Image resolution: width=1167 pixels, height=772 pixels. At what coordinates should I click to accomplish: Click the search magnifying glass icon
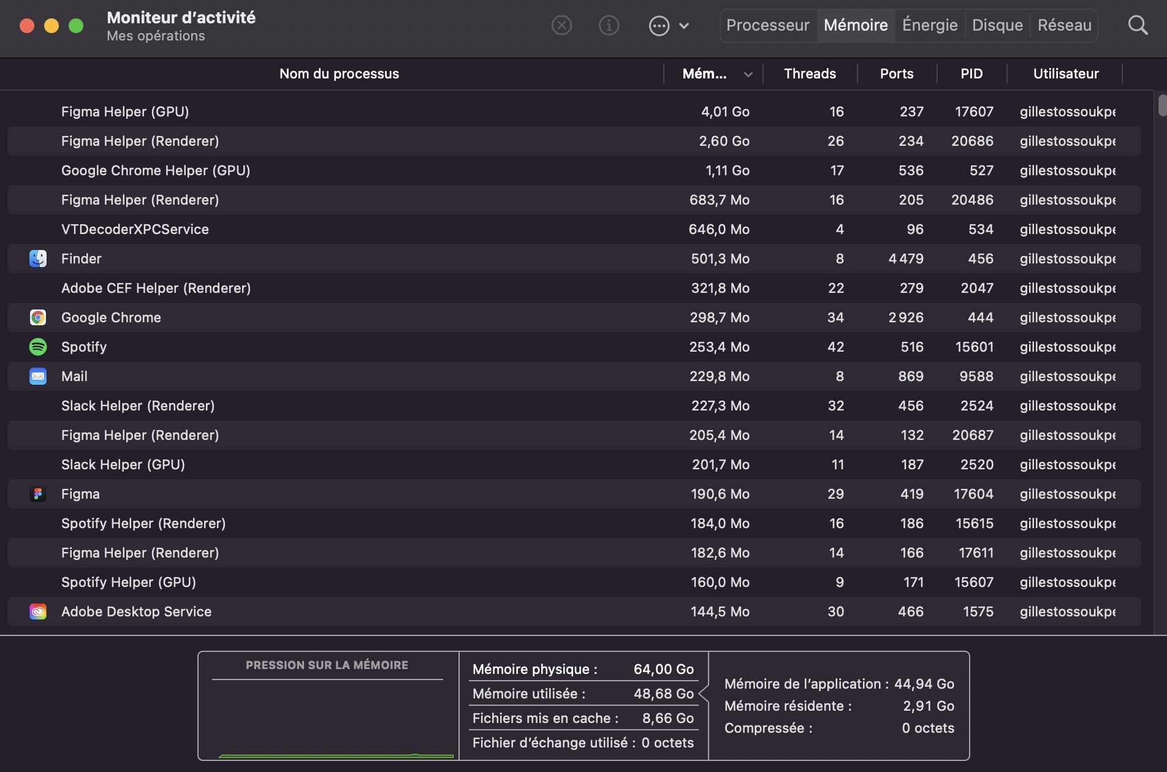coord(1138,26)
